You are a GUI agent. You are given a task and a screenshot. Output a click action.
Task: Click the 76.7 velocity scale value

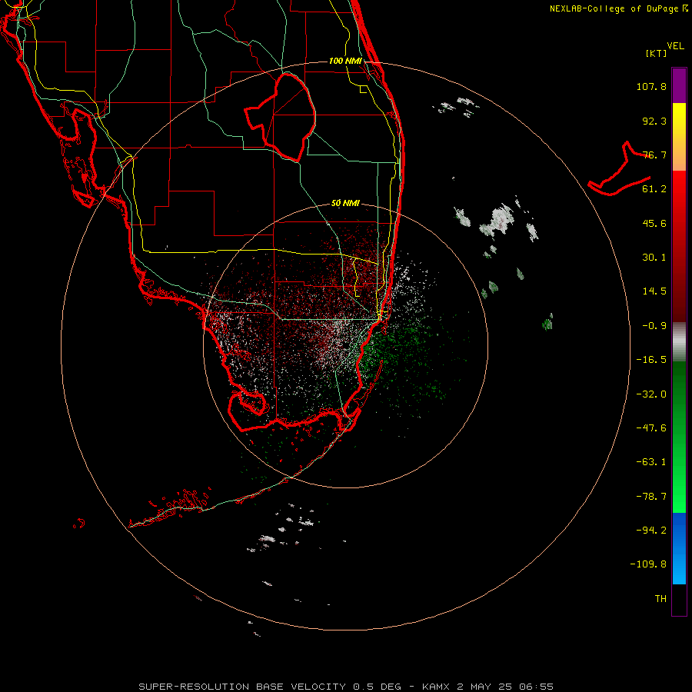(654, 155)
